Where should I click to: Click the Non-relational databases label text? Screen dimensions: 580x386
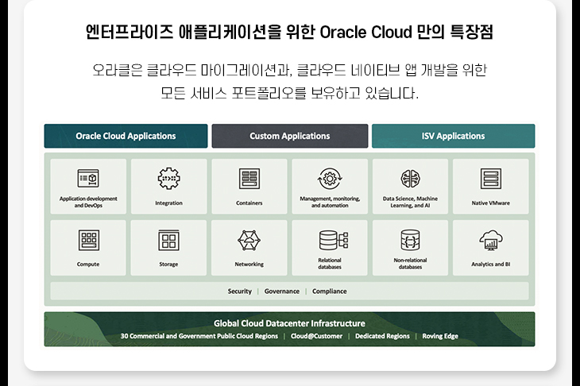410,263
